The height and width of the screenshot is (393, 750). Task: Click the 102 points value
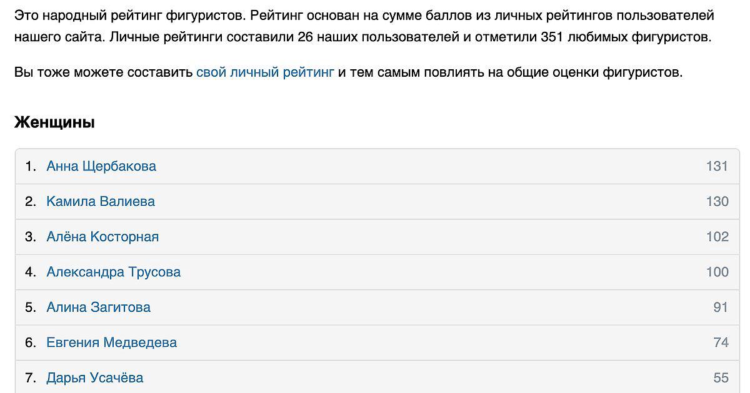click(717, 237)
